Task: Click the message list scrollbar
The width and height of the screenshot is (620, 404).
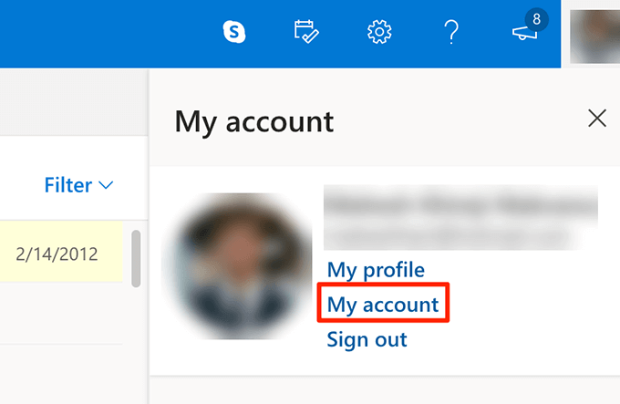Action: pyautogui.click(x=138, y=259)
